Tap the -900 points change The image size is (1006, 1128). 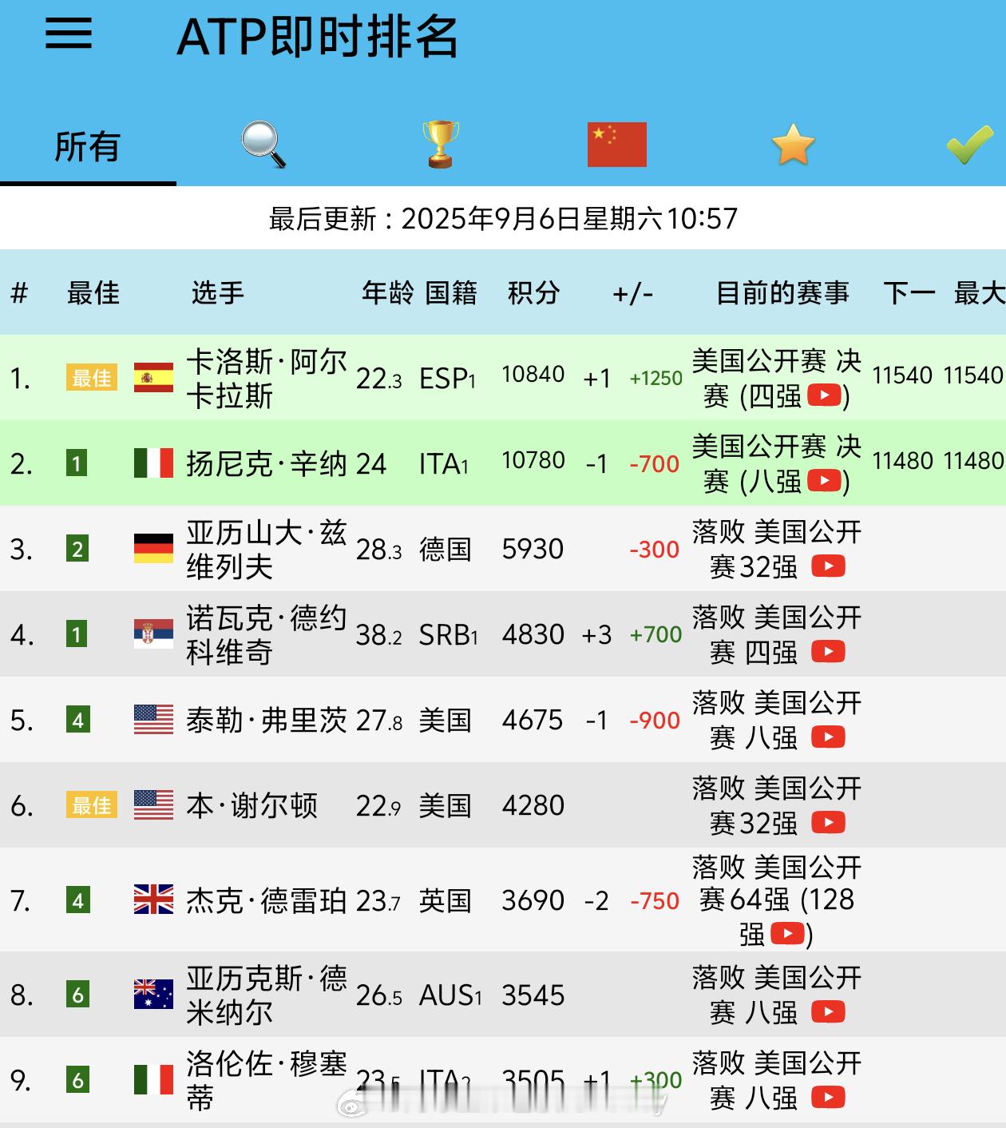tap(655, 720)
